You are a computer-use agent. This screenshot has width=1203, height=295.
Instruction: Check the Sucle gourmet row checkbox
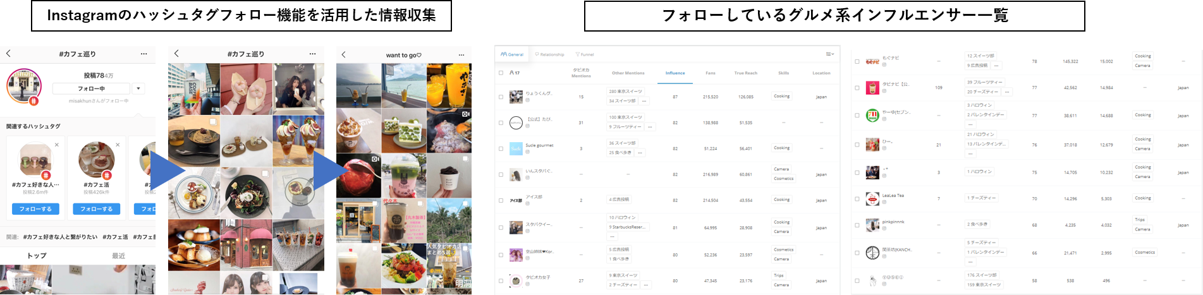click(501, 148)
